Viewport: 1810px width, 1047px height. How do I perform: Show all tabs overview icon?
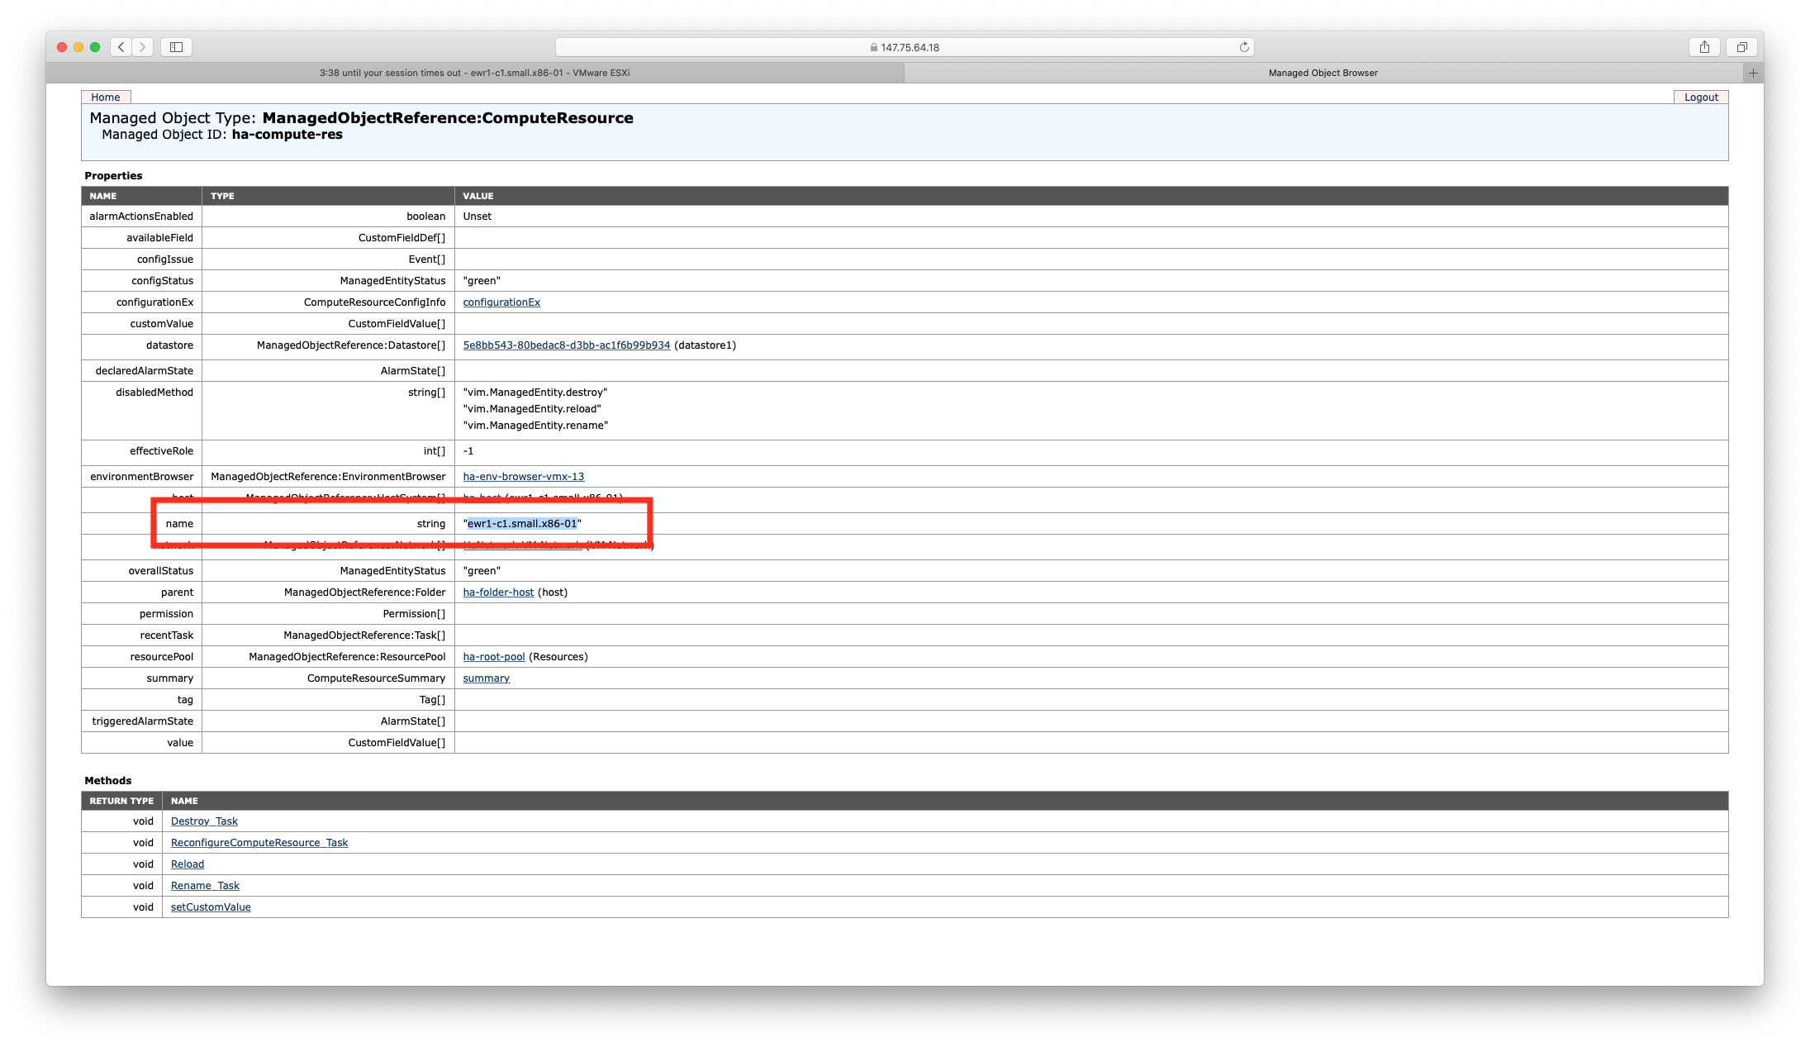coord(1741,47)
